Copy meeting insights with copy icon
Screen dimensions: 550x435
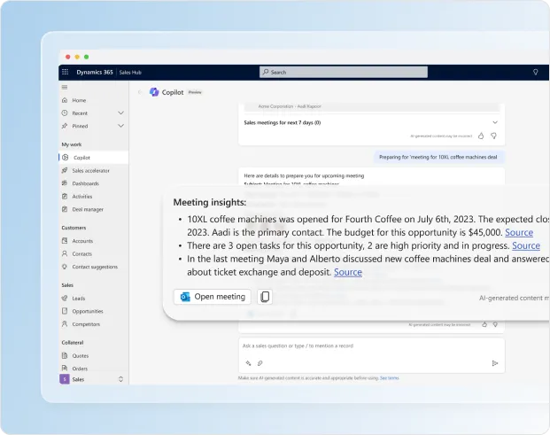click(x=265, y=297)
